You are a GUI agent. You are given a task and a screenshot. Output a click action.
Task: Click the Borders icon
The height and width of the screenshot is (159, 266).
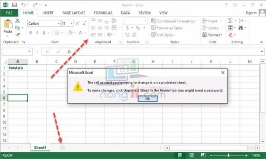57,33
